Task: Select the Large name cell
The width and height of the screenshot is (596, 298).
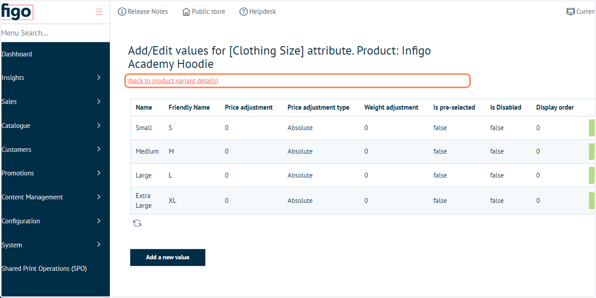Action: point(144,175)
